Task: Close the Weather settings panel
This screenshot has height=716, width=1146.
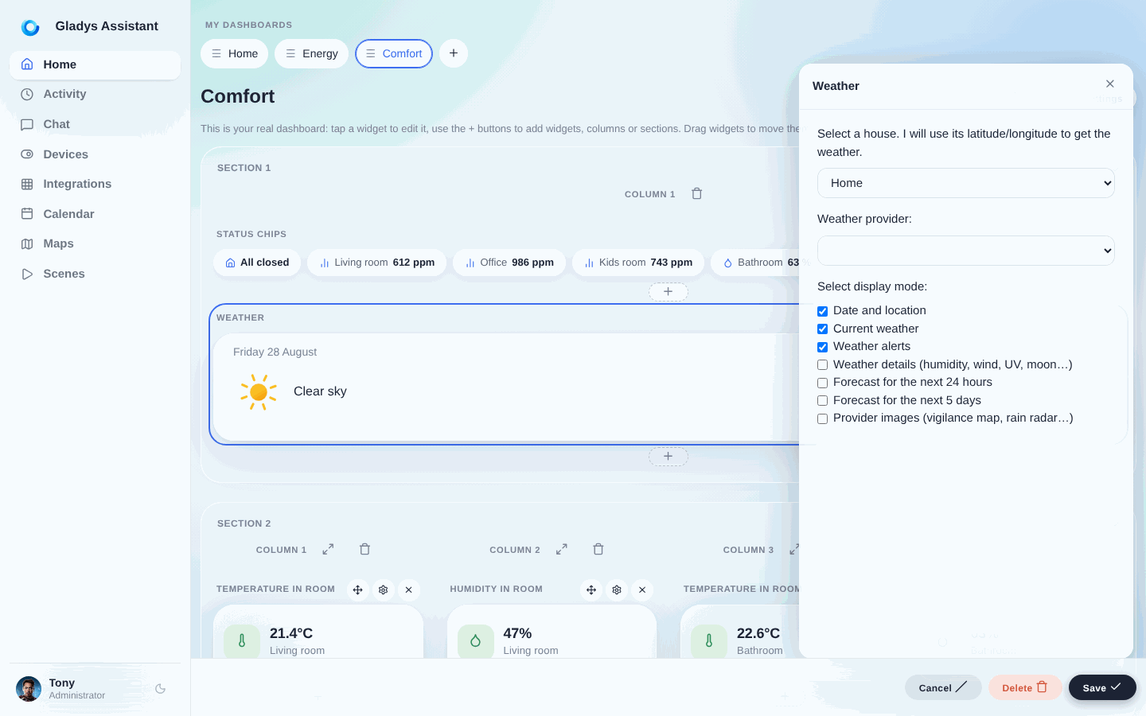Action: [x=1110, y=84]
